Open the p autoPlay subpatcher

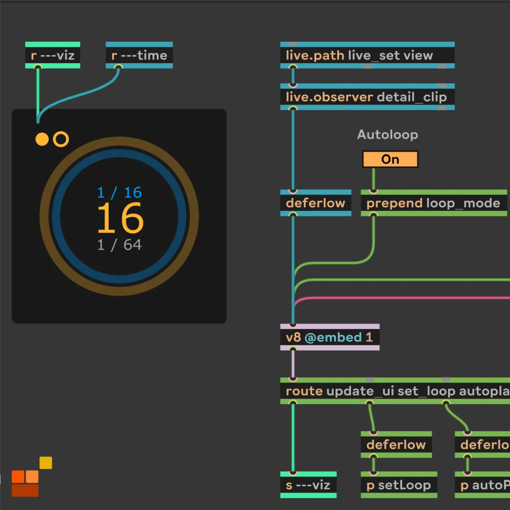[483, 485]
